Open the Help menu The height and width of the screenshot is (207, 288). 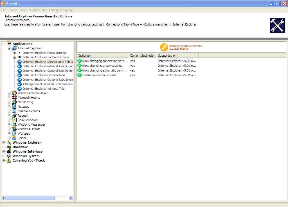pos(22,10)
